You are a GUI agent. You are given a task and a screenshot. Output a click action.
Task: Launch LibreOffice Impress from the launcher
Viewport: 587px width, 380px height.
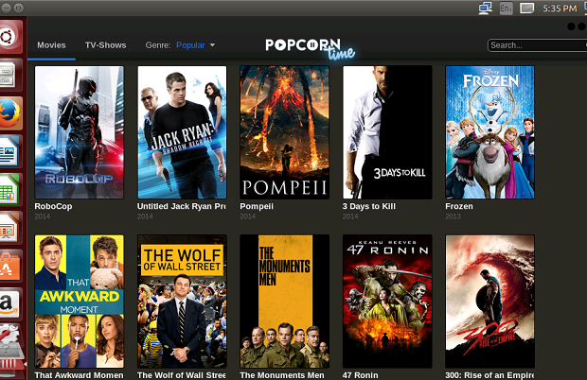10,228
